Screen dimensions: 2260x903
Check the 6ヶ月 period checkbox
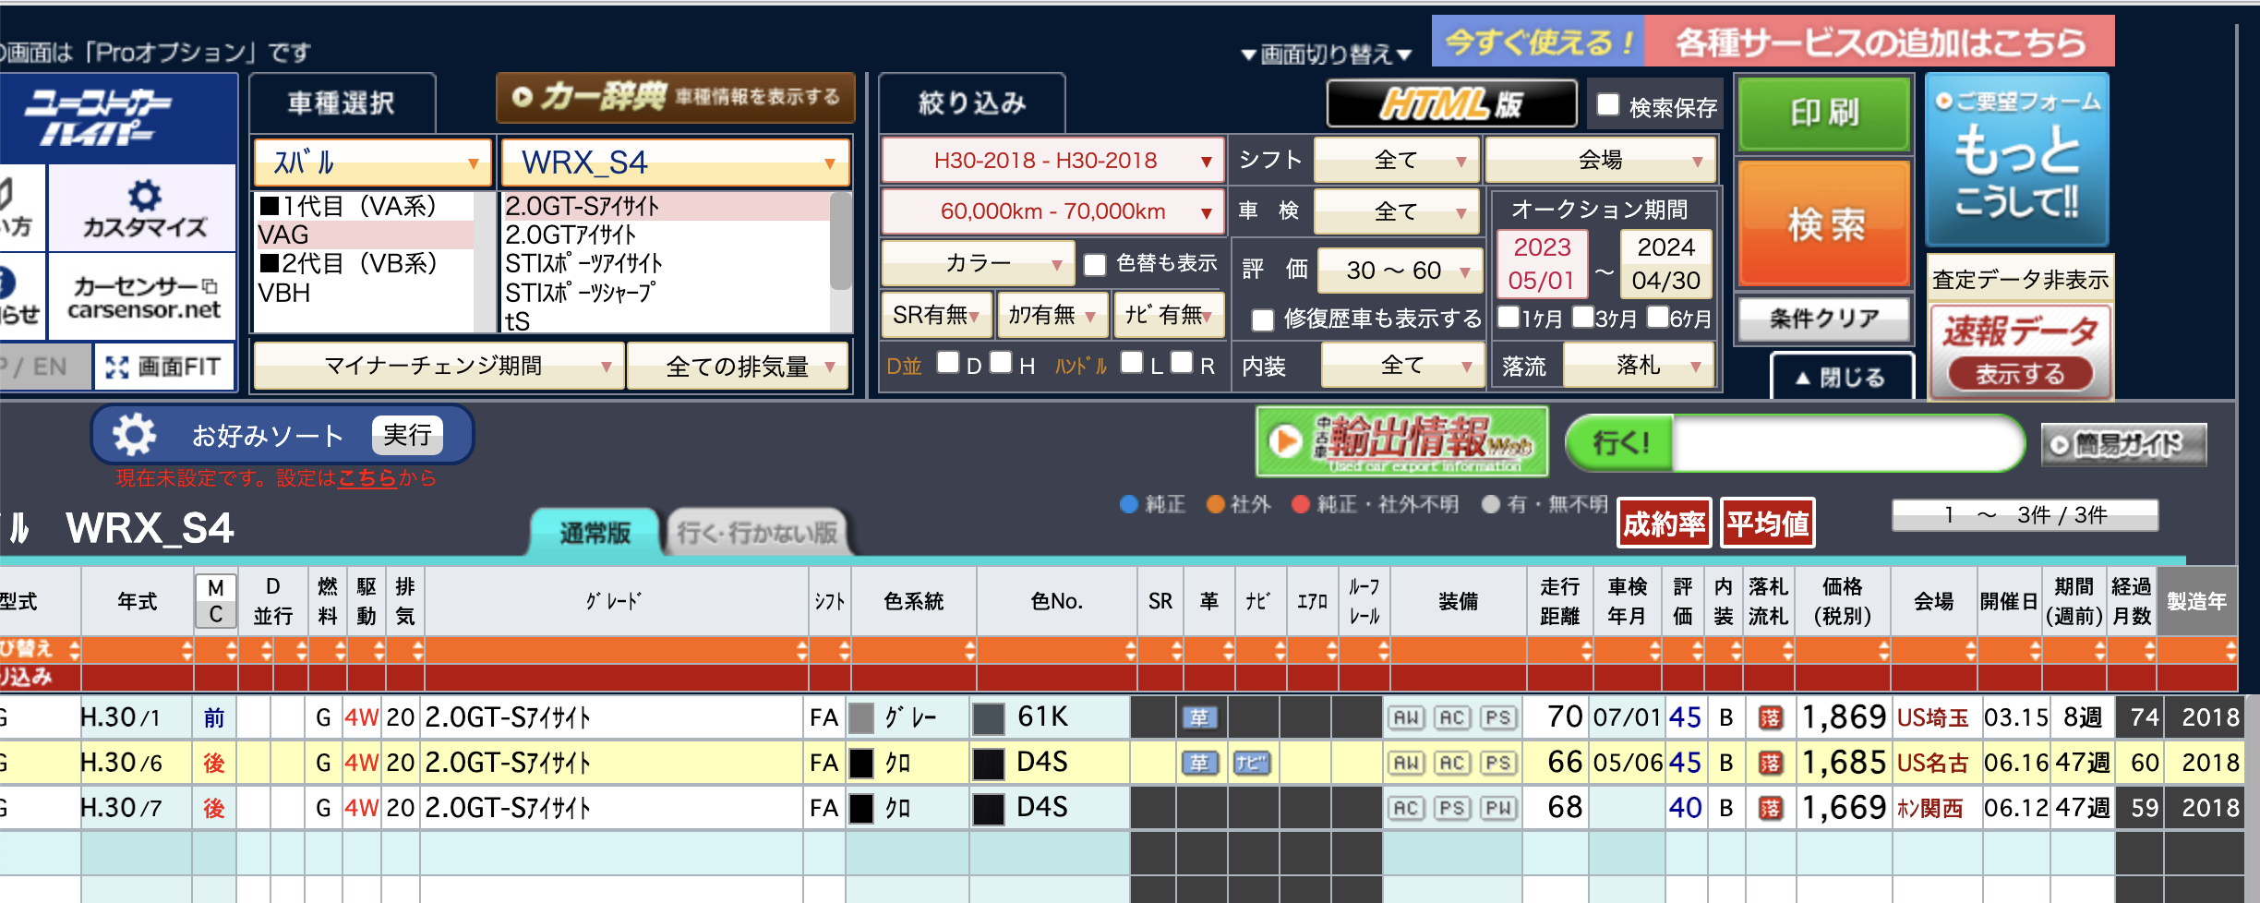(1657, 317)
